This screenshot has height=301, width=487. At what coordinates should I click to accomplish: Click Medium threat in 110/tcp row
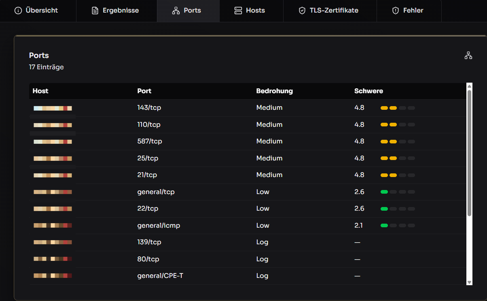tap(269, 124)
